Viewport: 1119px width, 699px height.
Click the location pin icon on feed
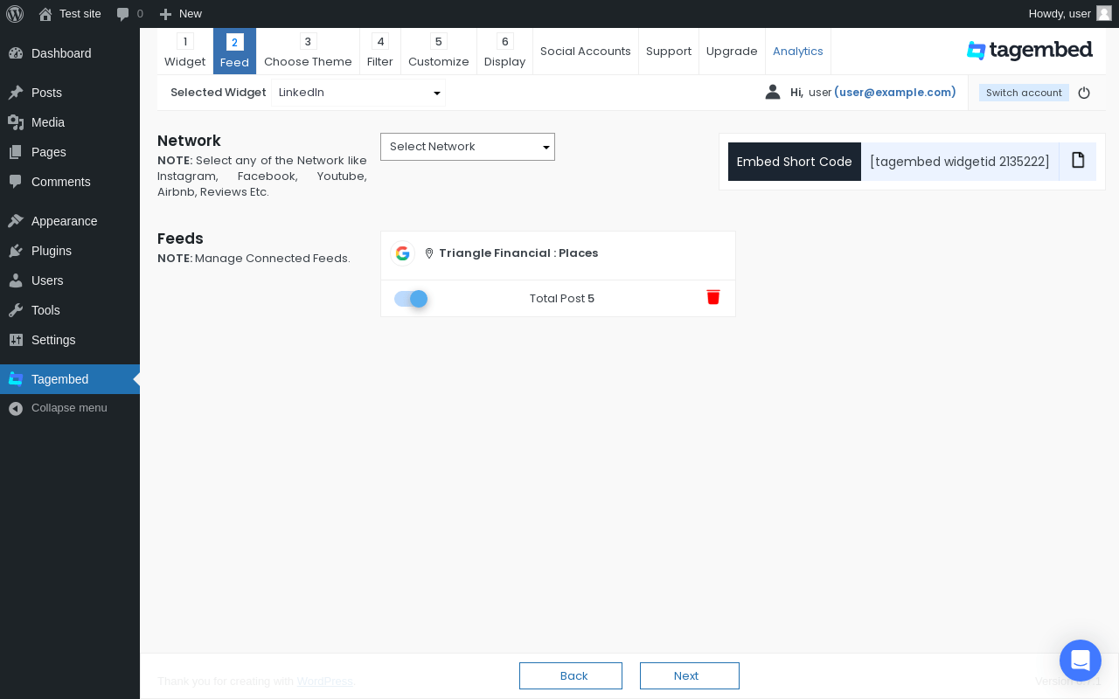click(x=429, y=253)
